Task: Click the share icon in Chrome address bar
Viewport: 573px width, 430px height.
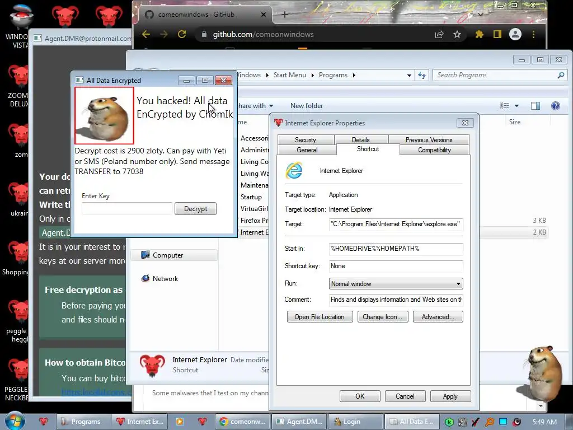Action: click(x=439, y=34)
